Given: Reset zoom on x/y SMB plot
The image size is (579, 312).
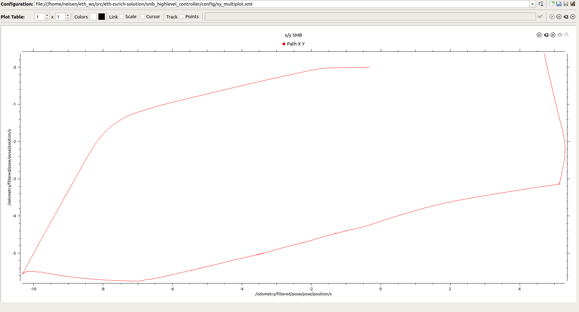Looking at the screenshot, I should (567, 35).
